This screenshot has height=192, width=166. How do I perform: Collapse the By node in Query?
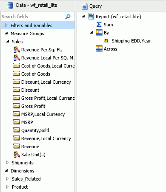92,32
